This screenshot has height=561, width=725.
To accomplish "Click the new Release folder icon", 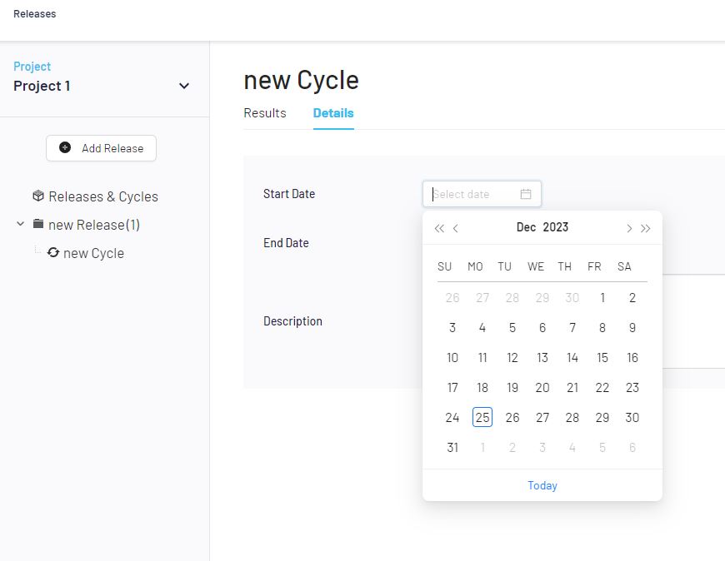I will [x=38, y=225].
